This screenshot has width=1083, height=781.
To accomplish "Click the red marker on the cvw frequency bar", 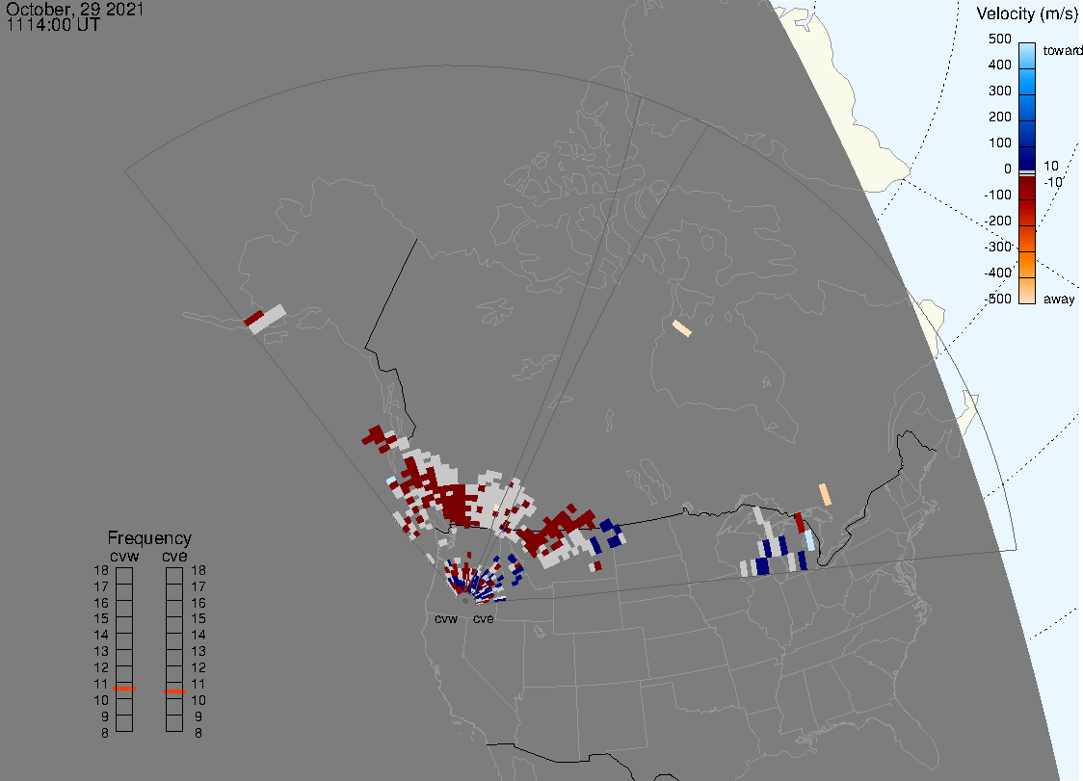I will (124, 690).
